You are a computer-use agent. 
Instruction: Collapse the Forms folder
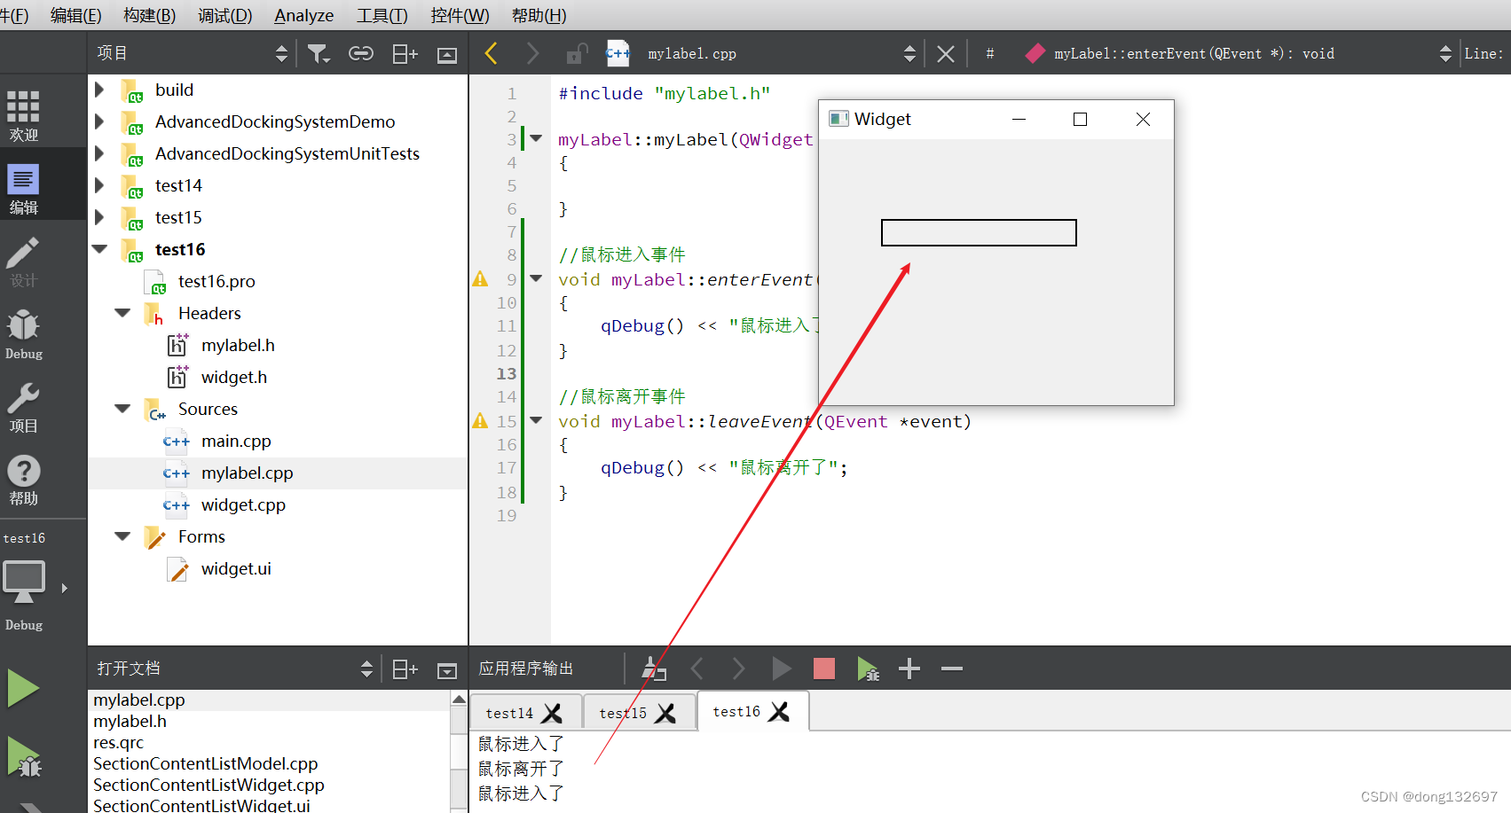(x=122, y=536)
